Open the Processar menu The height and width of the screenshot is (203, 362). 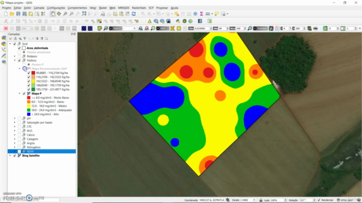pos(162,8)
